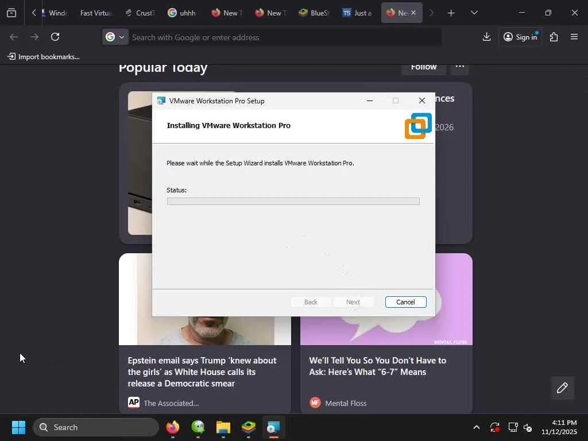
Task: Open a new tab with plus button
Action: click(x=451, y=13)
